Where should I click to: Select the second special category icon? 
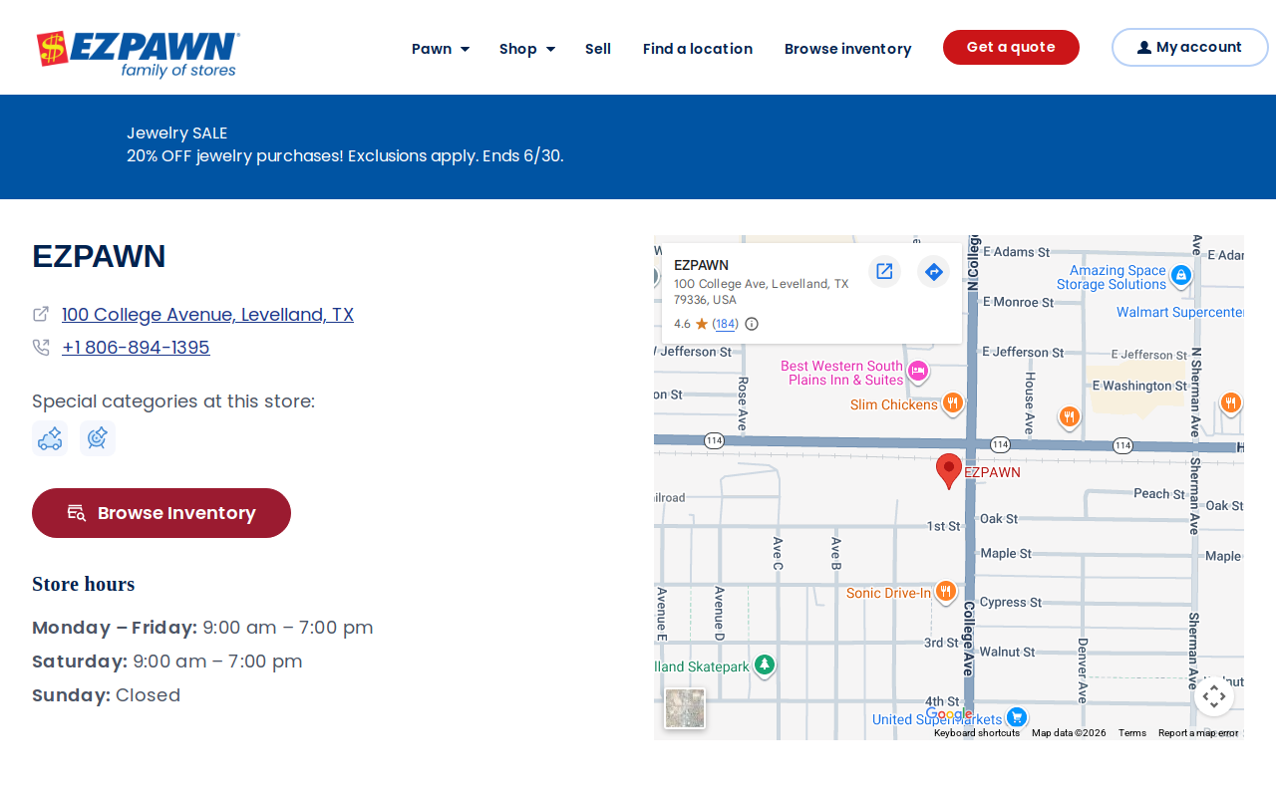(98, 438)
